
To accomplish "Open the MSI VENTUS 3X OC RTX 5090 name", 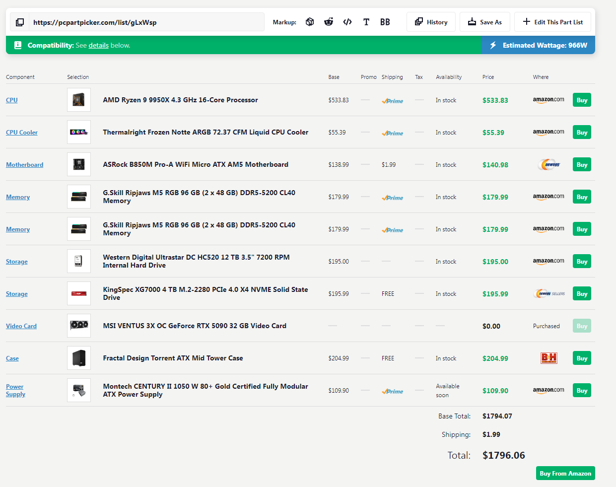I will click(195, 326).
